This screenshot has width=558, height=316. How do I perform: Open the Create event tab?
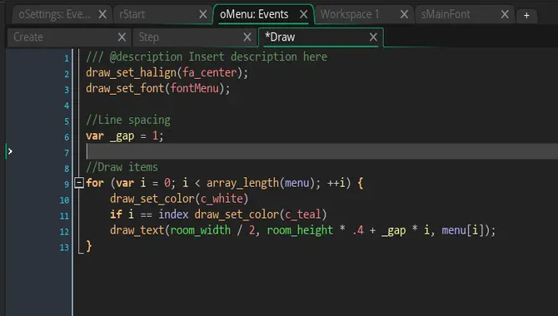[28, 37]
